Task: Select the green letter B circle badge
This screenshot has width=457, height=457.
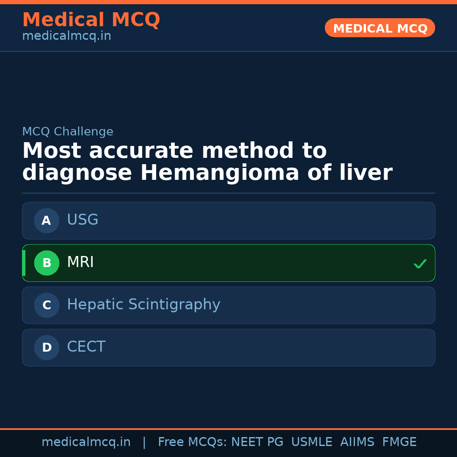Action: click(47, 263)
